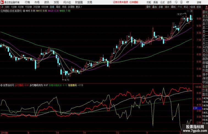The width and height of the screenshot is (208, 134).
Task: Open the 资讯 menu
Action: [47, 2]
